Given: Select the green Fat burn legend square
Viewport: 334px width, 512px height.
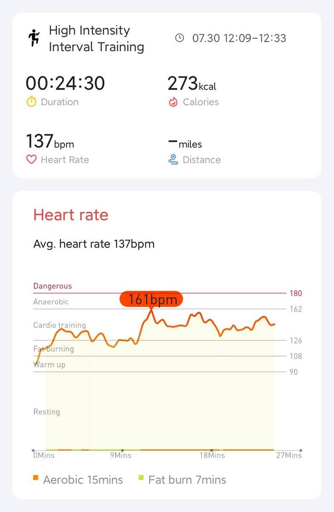Looking at the screenshot, I should click(x=141, y=477).
